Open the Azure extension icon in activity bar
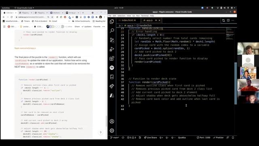 (112, 95)
